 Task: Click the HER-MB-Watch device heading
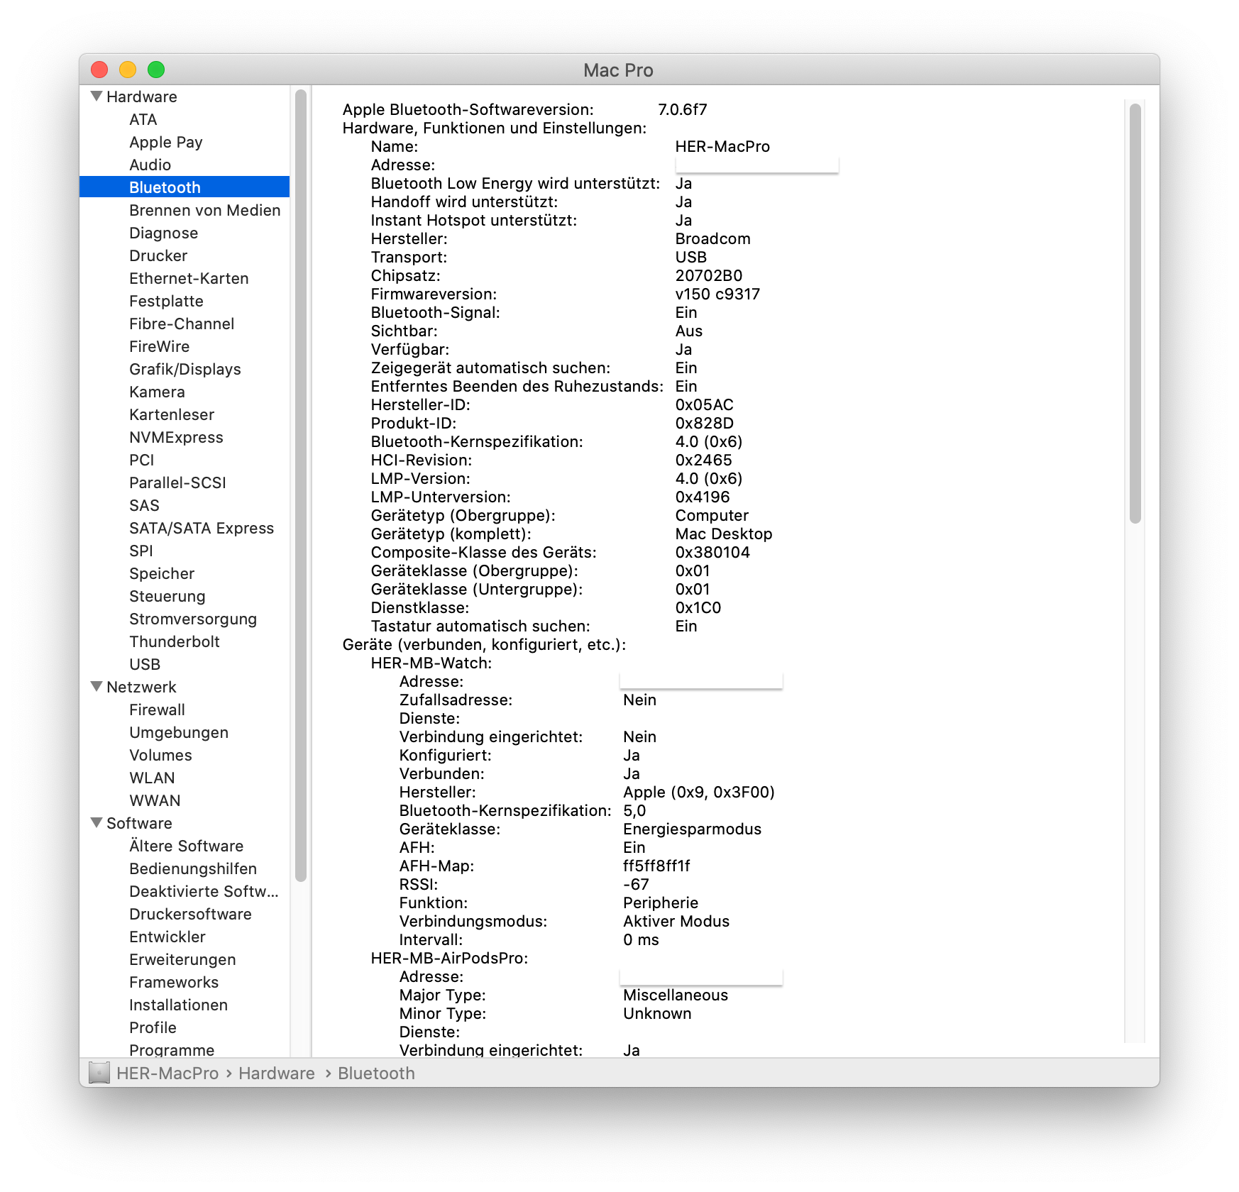coord(431,663)
